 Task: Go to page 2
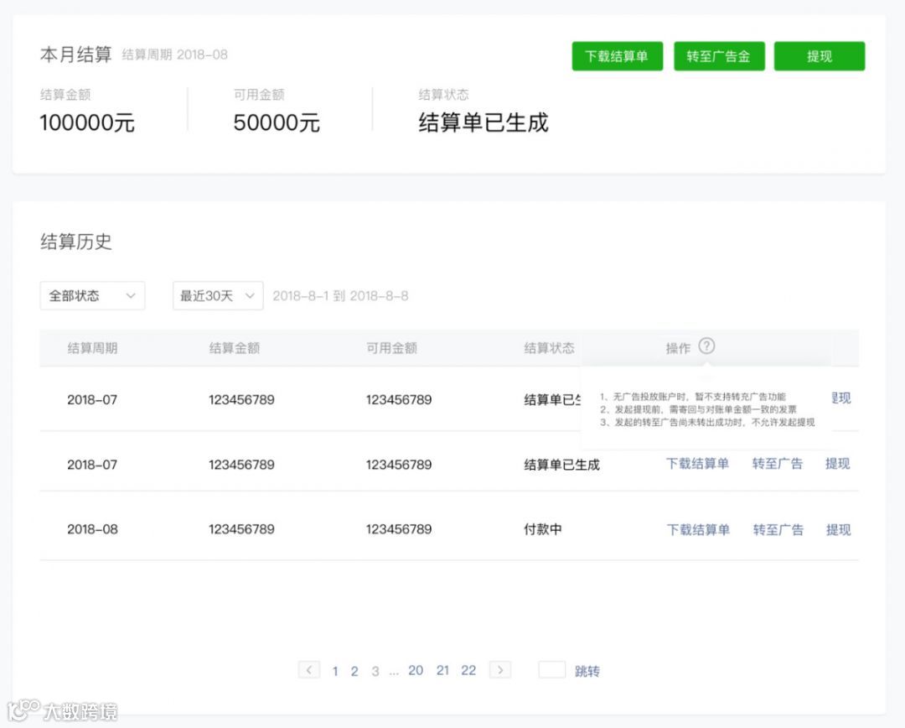point(354,671)
